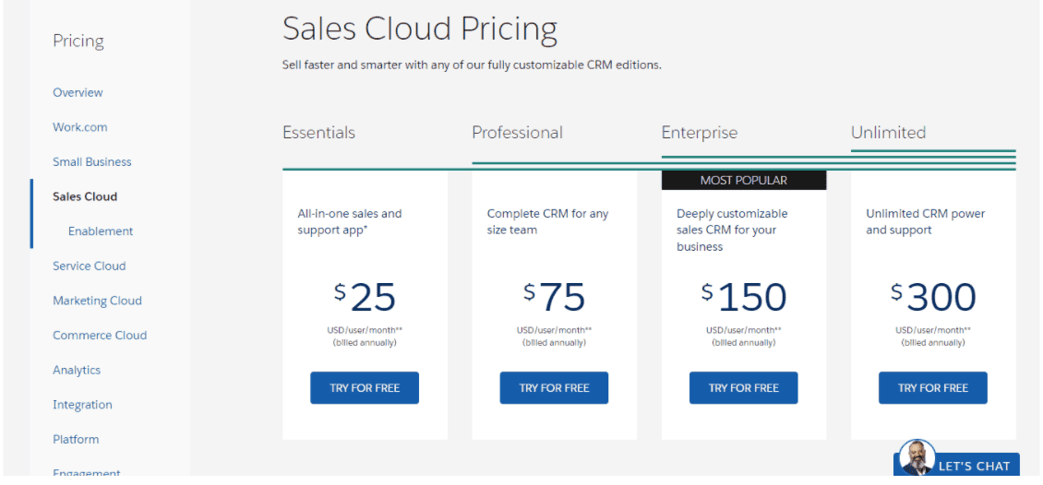Click Try For Free under Professional
Viewport: 1043px width, 485px height.
point(554,388)
